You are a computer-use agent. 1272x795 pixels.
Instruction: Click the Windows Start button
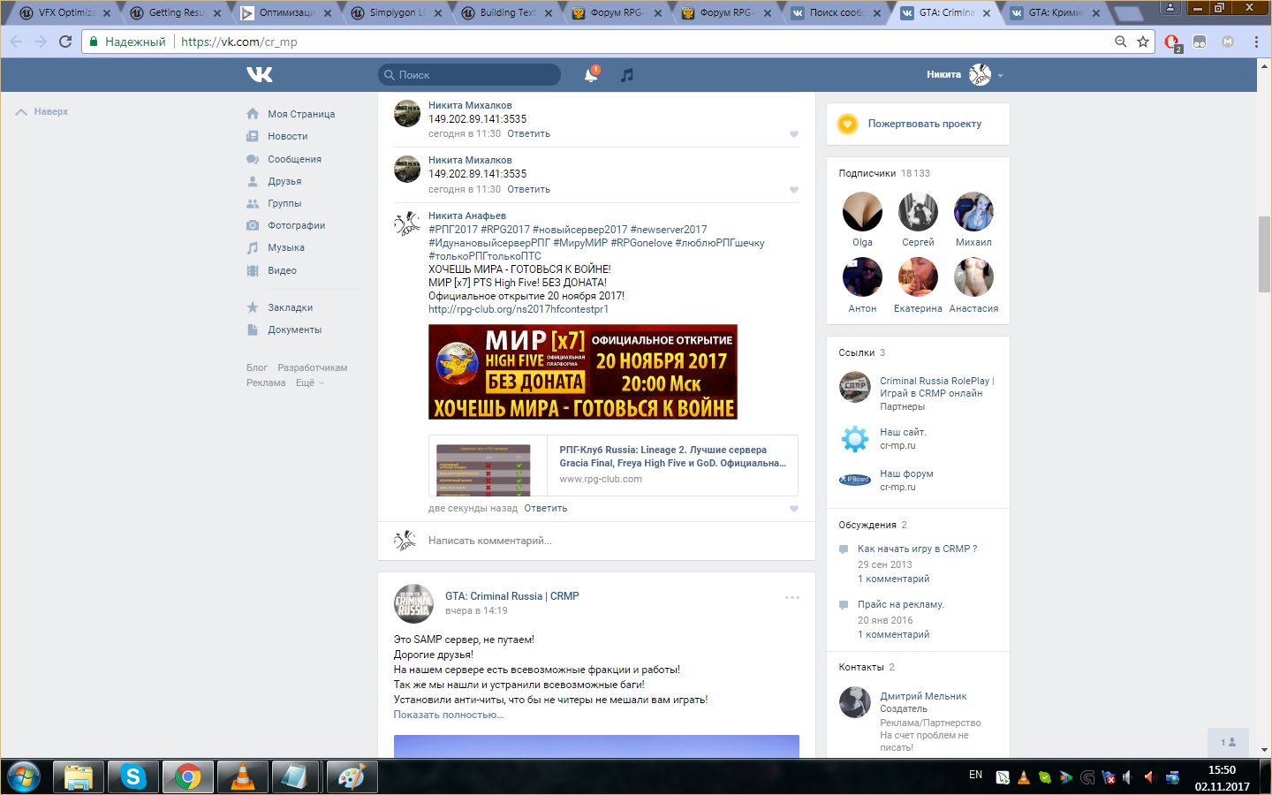pos(24,777)
